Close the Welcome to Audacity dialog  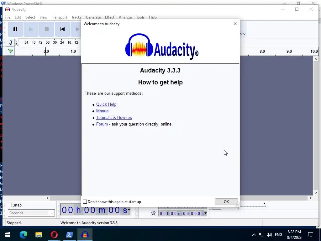coord(235,24)
